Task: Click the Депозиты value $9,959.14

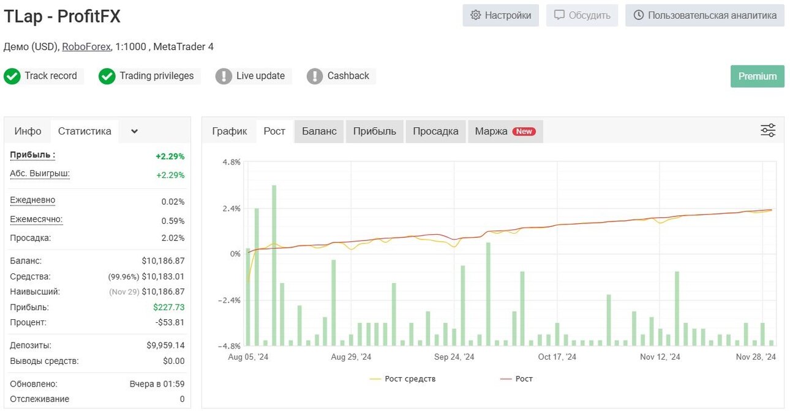Action: [165, 346]
